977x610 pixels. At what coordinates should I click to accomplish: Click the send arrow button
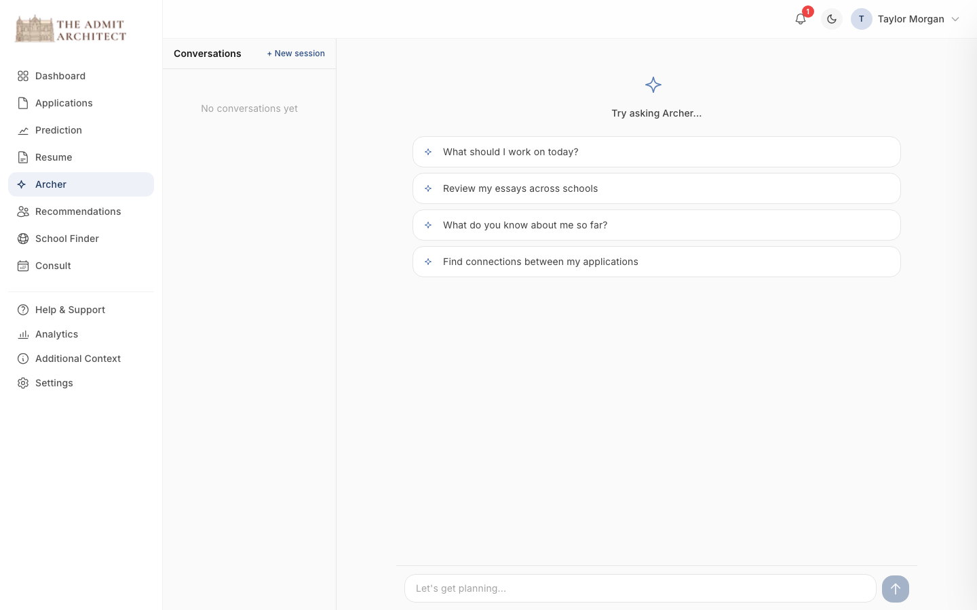pyautogui.click(x=895, y=589)
